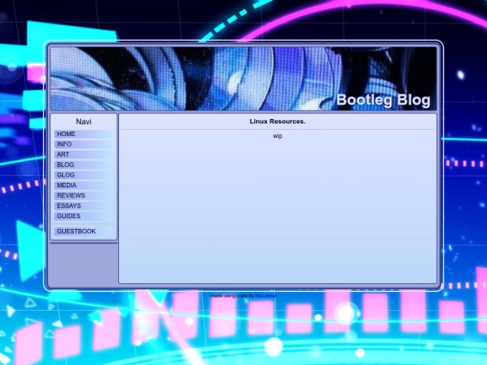Visit the REVIEWS section
The width and height of the screenshot is (487, 365).
click(x=84, y=196)
